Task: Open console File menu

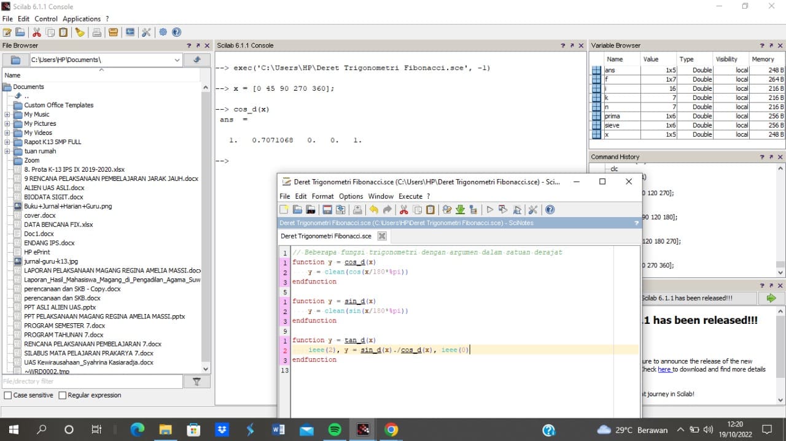Action: coord(7,19)
